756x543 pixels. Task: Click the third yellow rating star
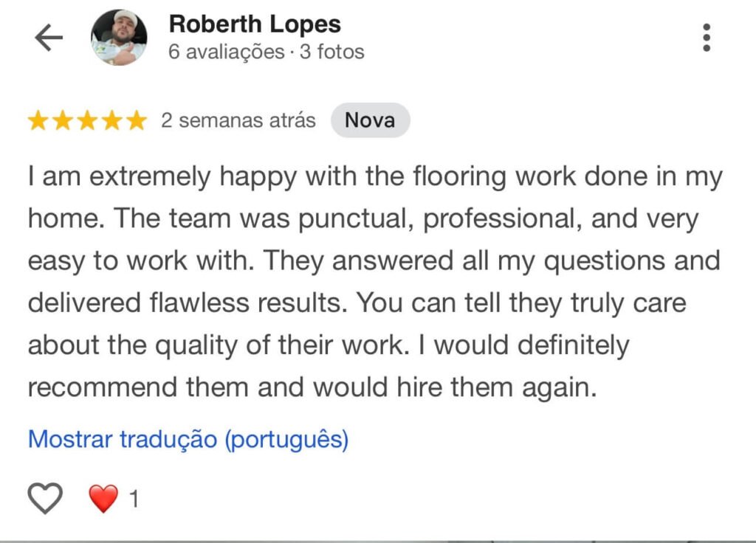point(87,121)
